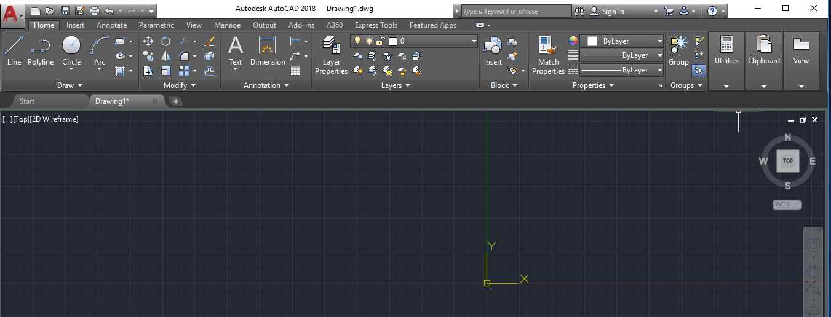The height and width of the screenshot is (317, 831).
Task: Open the Manage ribbon tab
Action: coord(227,25)
